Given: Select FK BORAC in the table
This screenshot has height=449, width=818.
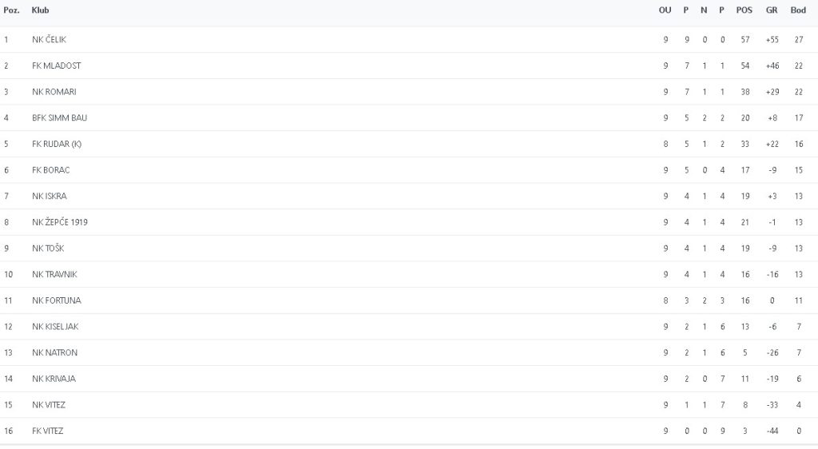Looking at the screenshot, I should [x=51, y=170].
